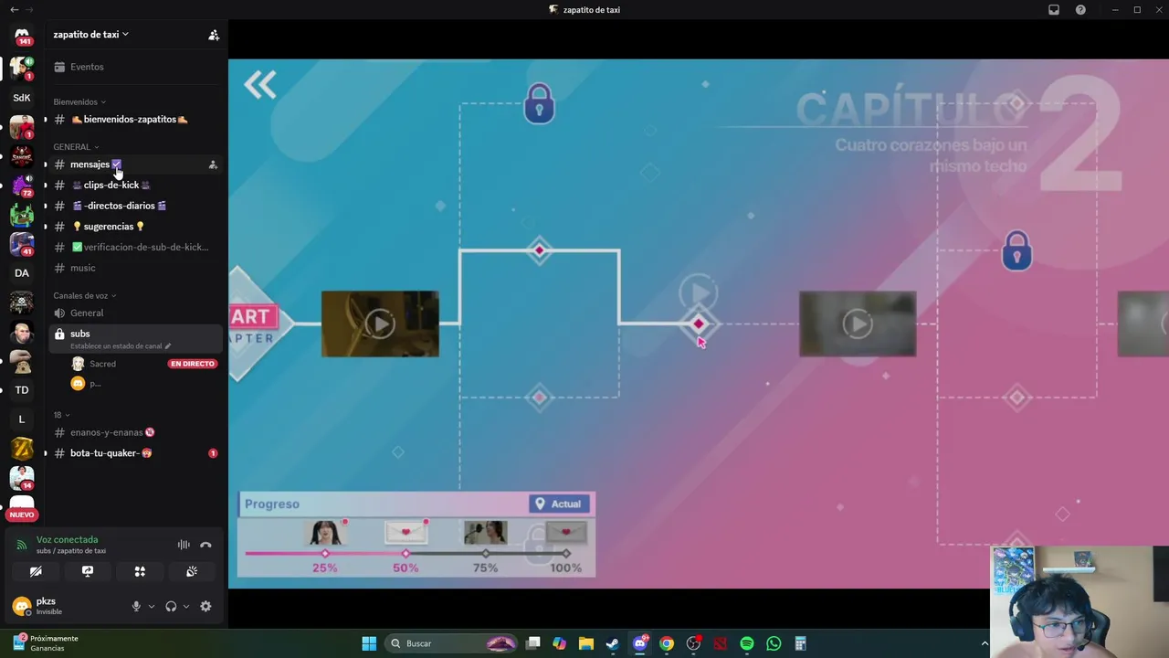Click the invite icon next to mensajes
This screenshot has width=1169, height=658.
(213, 164)
